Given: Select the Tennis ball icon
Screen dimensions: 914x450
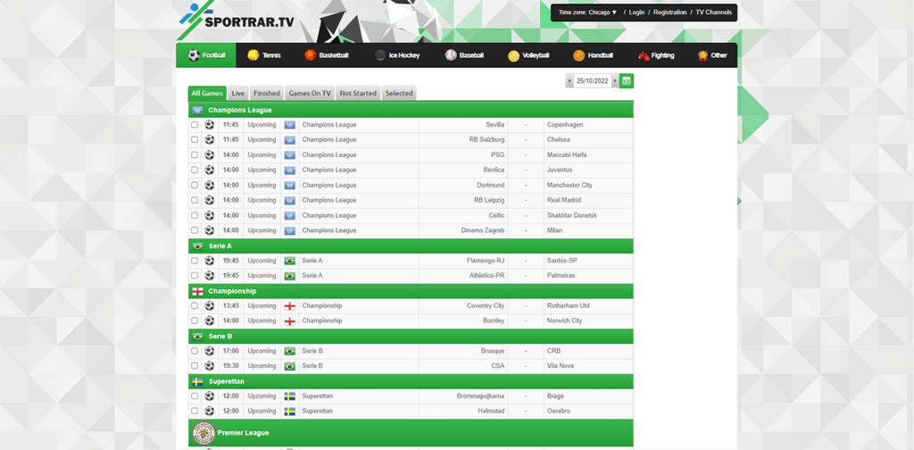Looking at the screenshot, I should (253, 55).
